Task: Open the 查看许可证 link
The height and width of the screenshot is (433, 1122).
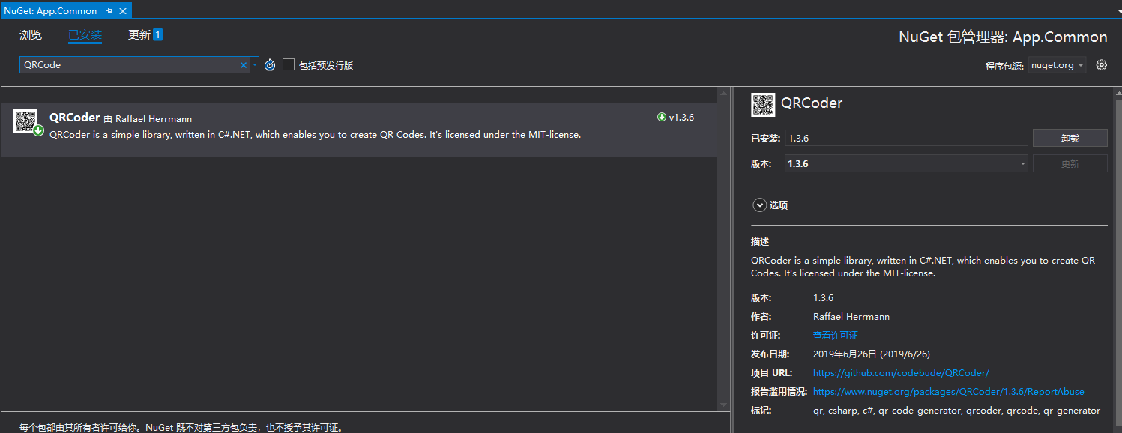Action: click(836, 336)
